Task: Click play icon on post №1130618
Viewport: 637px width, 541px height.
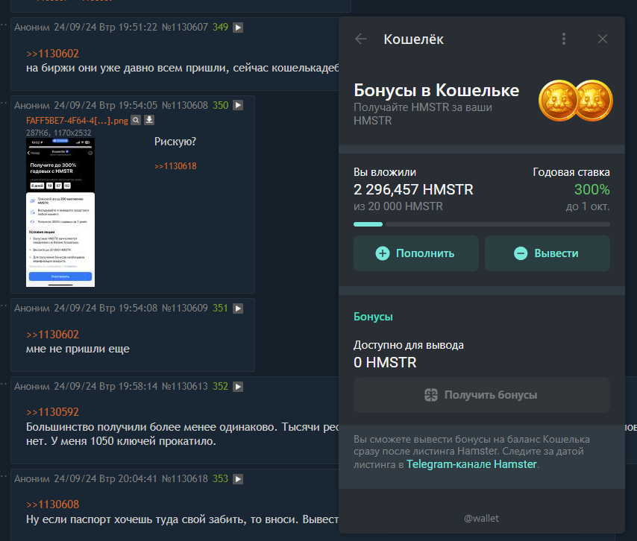Action: coord(238,479)
